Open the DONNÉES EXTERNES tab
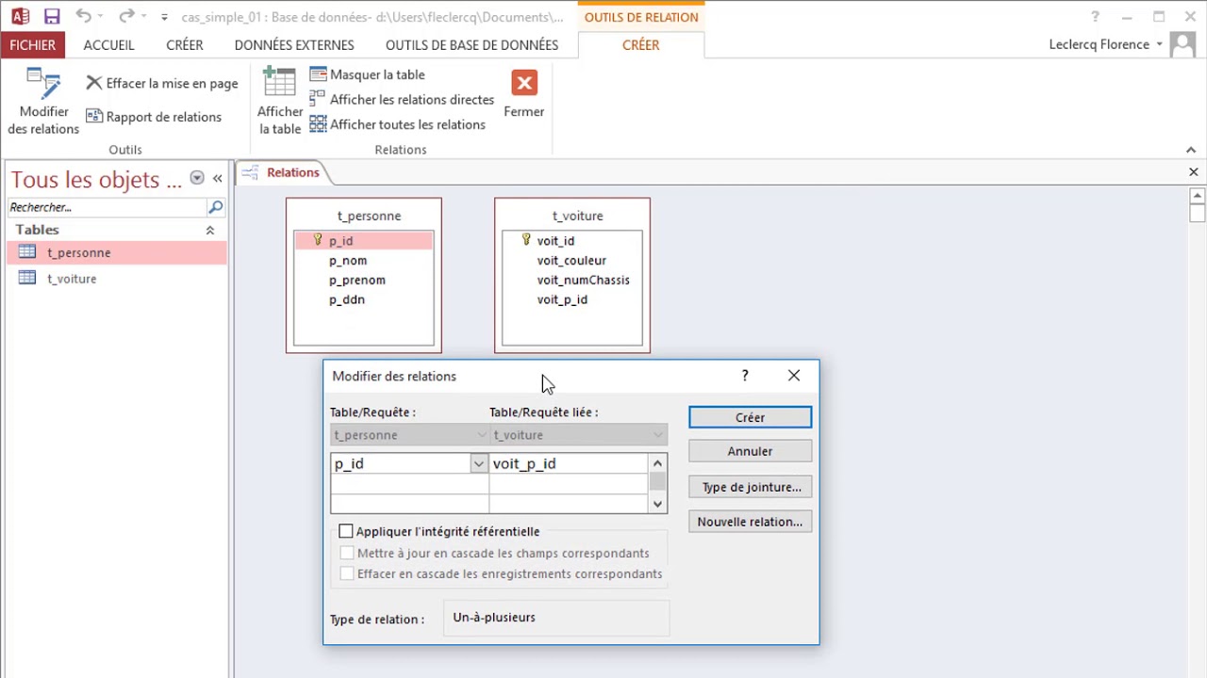1207x678 pixels. tap(294, 44)
